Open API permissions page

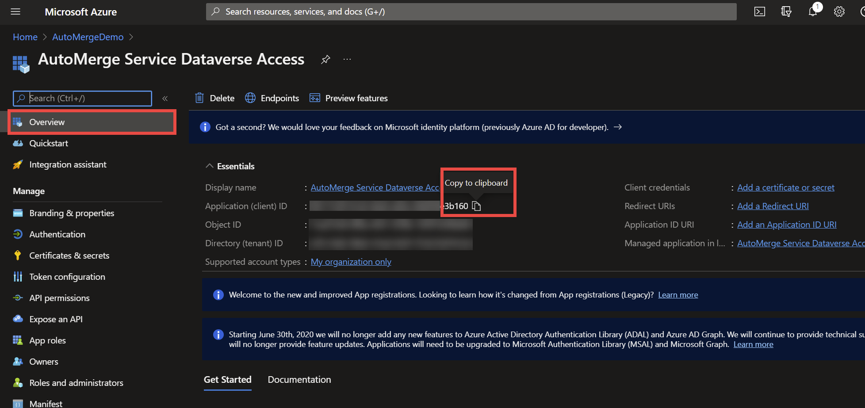59,298
